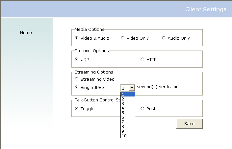
Task: Collapse the seconds per frame dropdown arrow
Action: pos(132,88)
